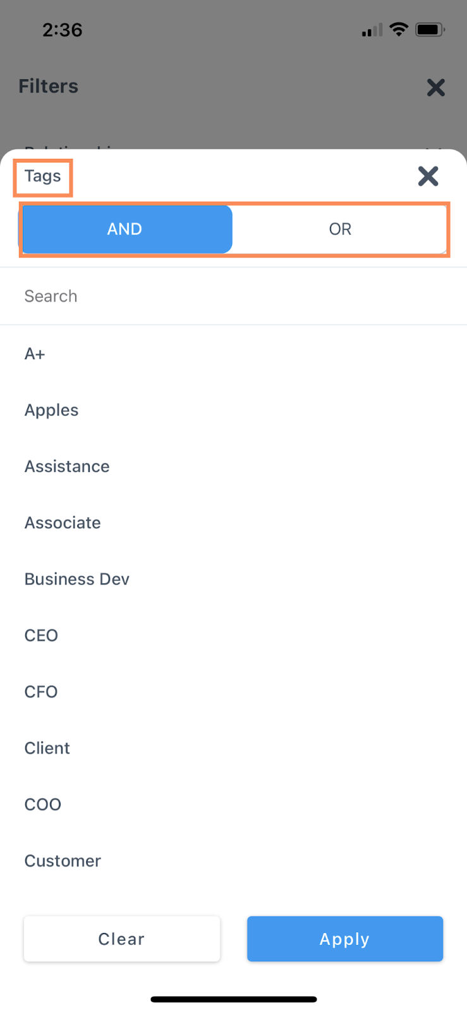Select the Business Dev tag
Viewport: 467px width, 1012px height.
77,579
